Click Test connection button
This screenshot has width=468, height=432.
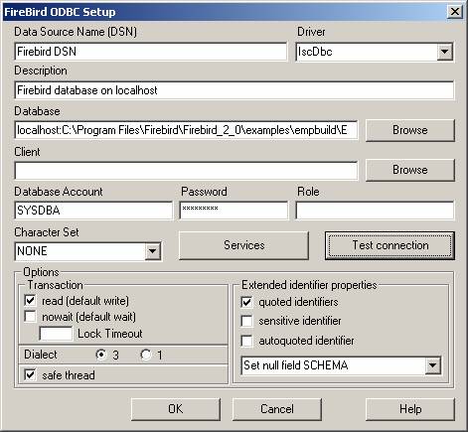point(390,245)
